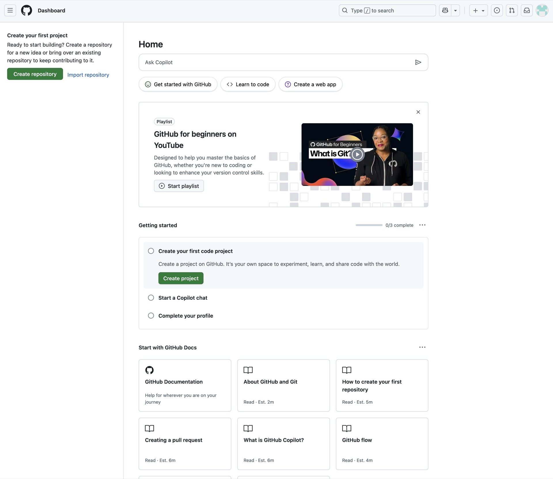Select the 'Create a web app' chip
Screen dimensions: 553x479
(x=310, y=84)
